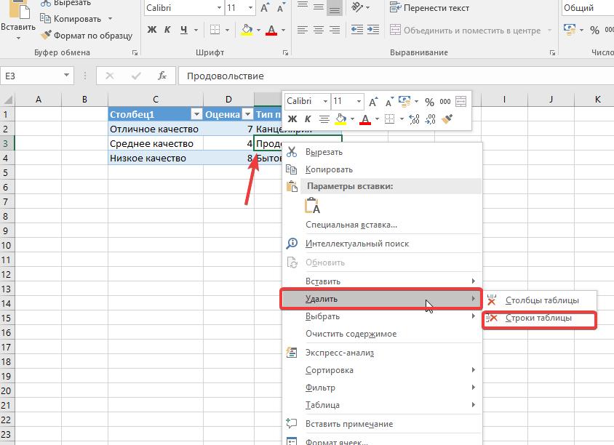Choose Интеллектуальный поиск from context menu

[382, 244]
